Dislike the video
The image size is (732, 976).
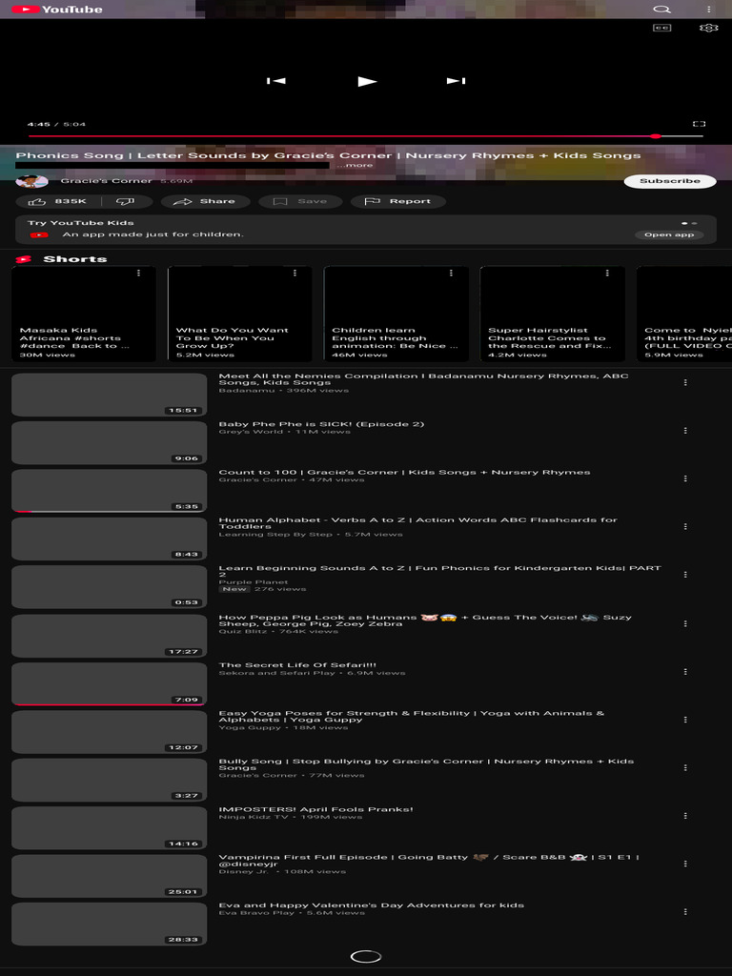click(126, 202)
